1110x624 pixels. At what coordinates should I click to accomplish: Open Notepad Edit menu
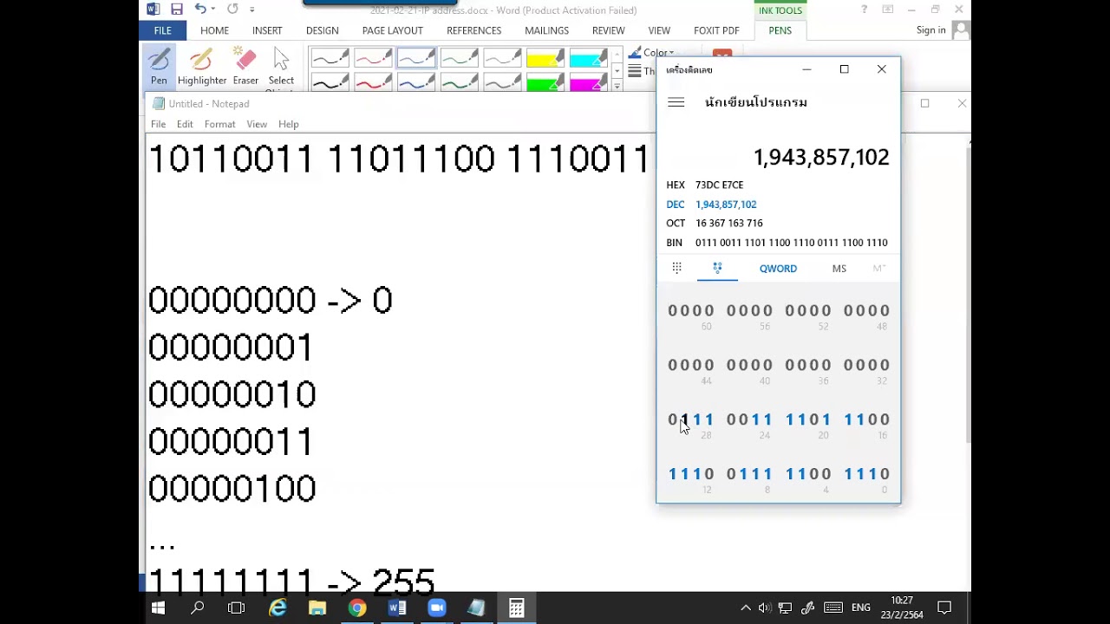coord(185,124)
